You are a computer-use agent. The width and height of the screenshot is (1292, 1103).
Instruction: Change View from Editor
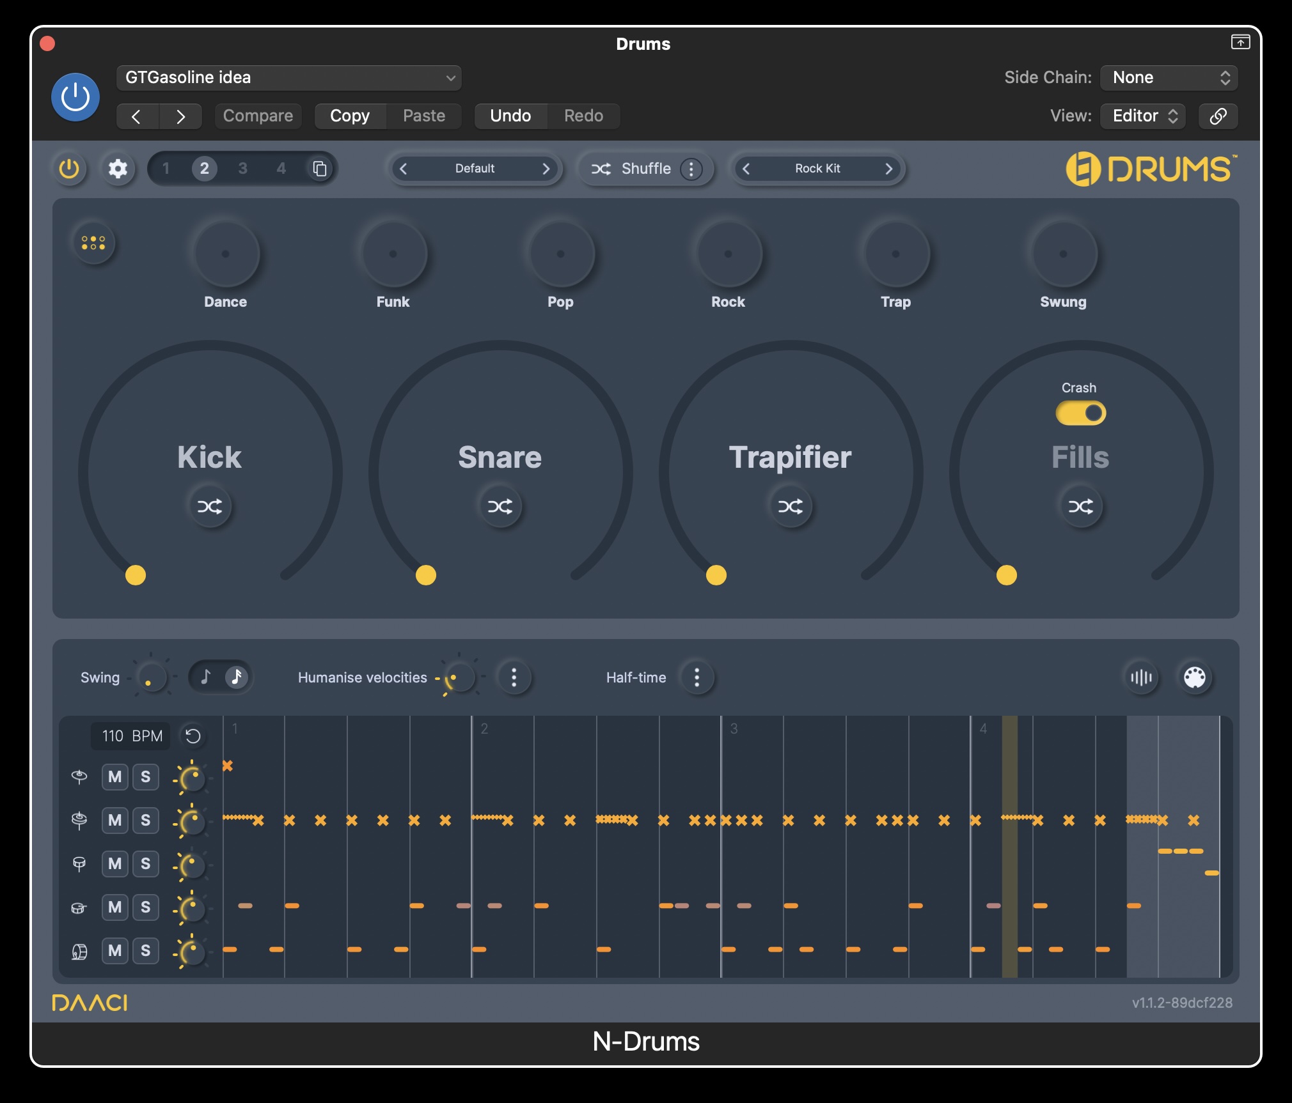tap(1142, 116)
